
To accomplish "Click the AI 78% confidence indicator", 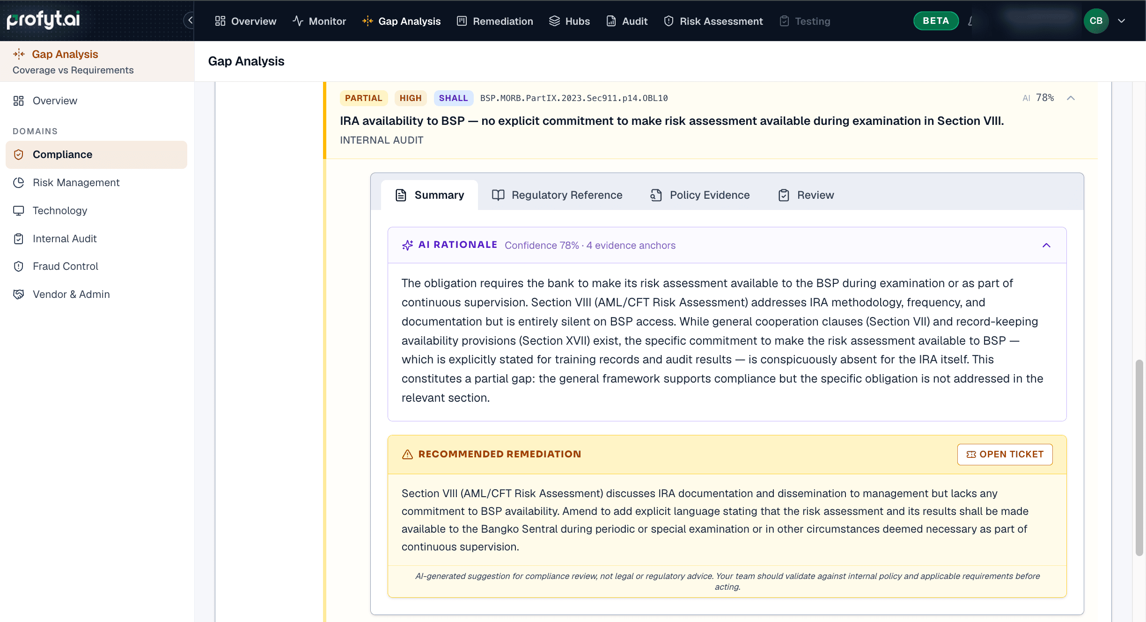I will click(1038, 98).
